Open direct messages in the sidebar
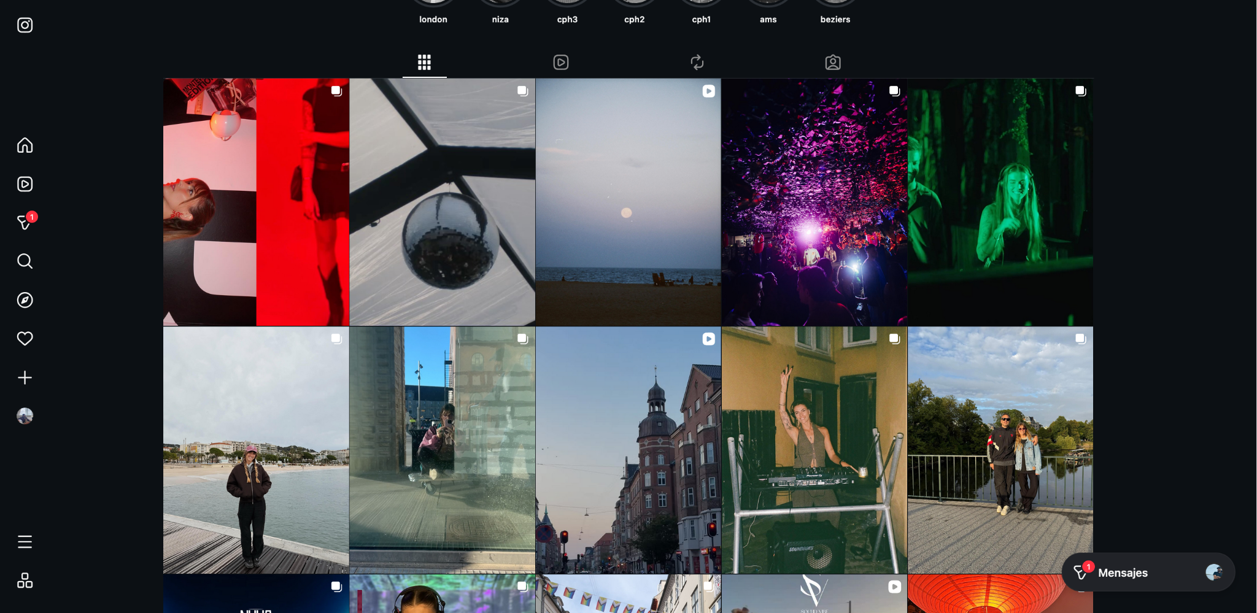The width and height of the screenshot is (1257, 613). tap(25, 222)
